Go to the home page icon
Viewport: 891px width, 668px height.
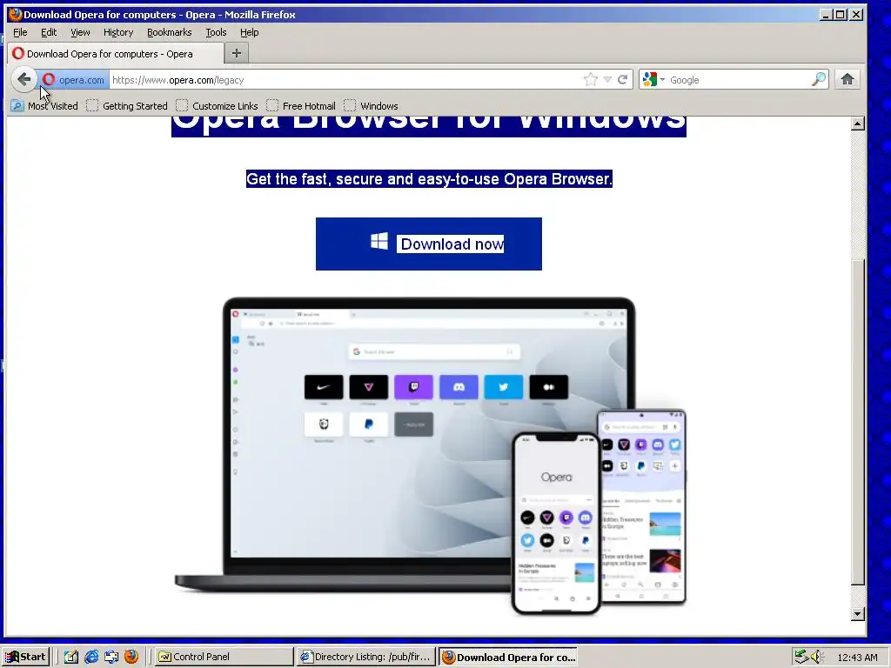[x=847, y=79]
